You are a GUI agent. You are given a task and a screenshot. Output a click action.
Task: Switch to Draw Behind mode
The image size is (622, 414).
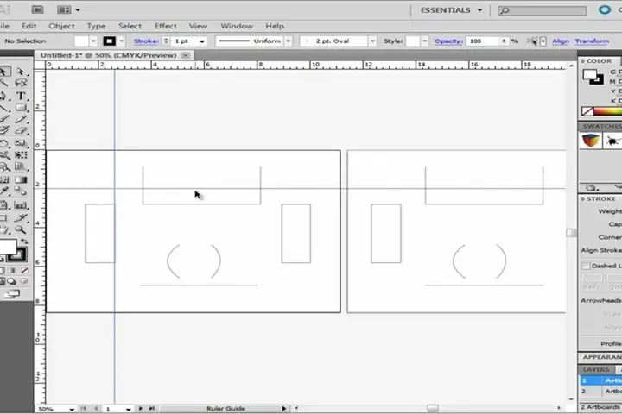[x=11, y=281]
